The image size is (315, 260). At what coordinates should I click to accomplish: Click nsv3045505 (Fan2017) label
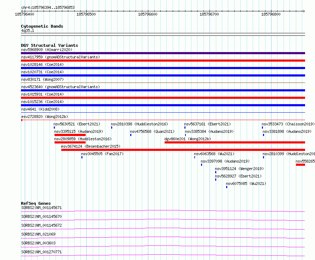coord(102,154)
